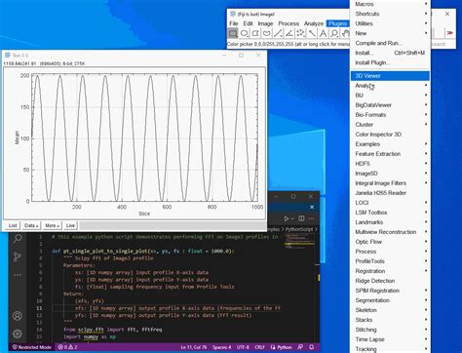Open the ProfileTools submenu entry
The height and width of the screenshot is (353, 462).
coord(390,261)
